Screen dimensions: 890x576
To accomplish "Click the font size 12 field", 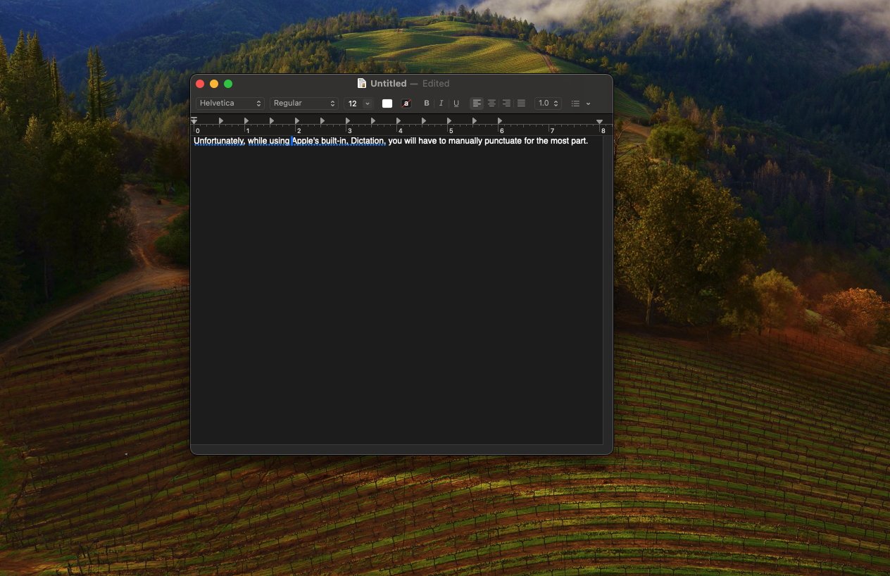I will tap(353, 104).
